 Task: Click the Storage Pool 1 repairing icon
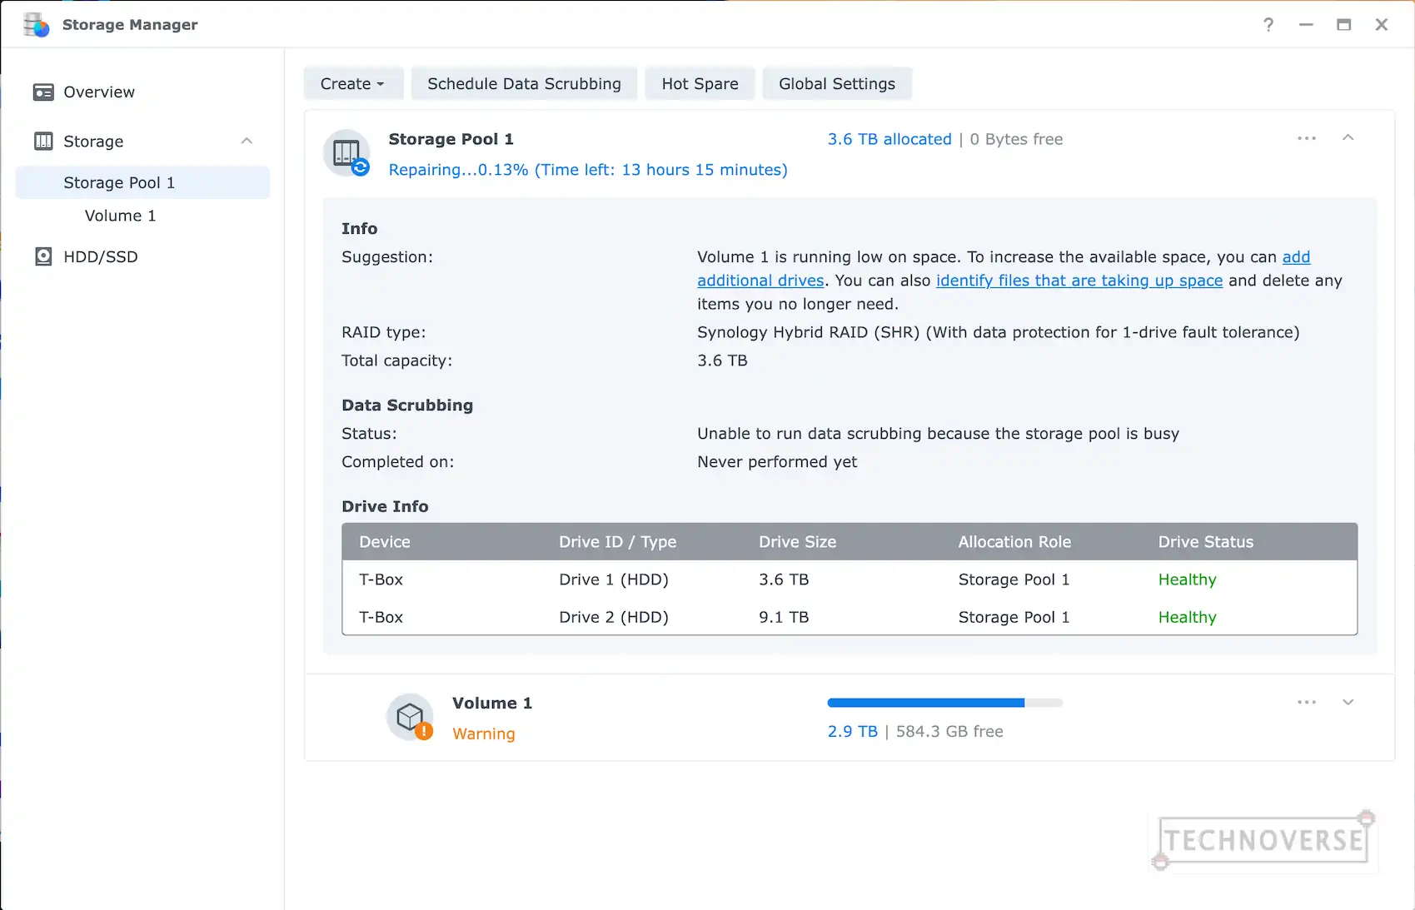[346, 153]
